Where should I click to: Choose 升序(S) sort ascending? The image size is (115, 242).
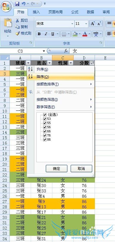point(61,69)
